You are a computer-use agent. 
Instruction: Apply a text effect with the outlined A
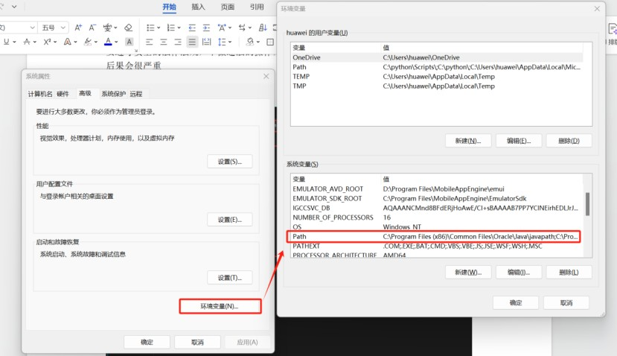pyautogui.click(x=67, y=42)
